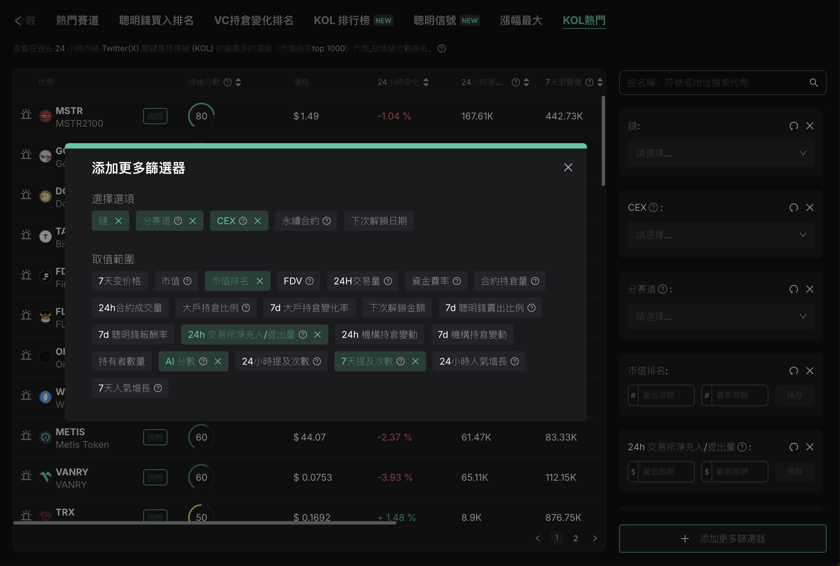Click sort arrows on 情緒分數 column
Viewport: 840px width, 566px height.
coord(238,82)
